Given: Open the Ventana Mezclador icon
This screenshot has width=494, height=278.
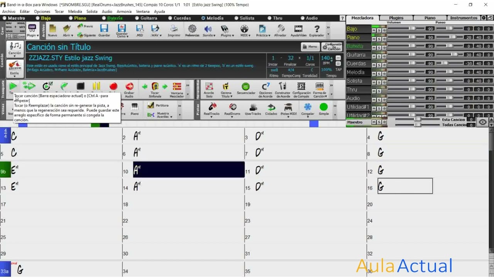Looking at the screenshot, I should [x=177, y=89].
